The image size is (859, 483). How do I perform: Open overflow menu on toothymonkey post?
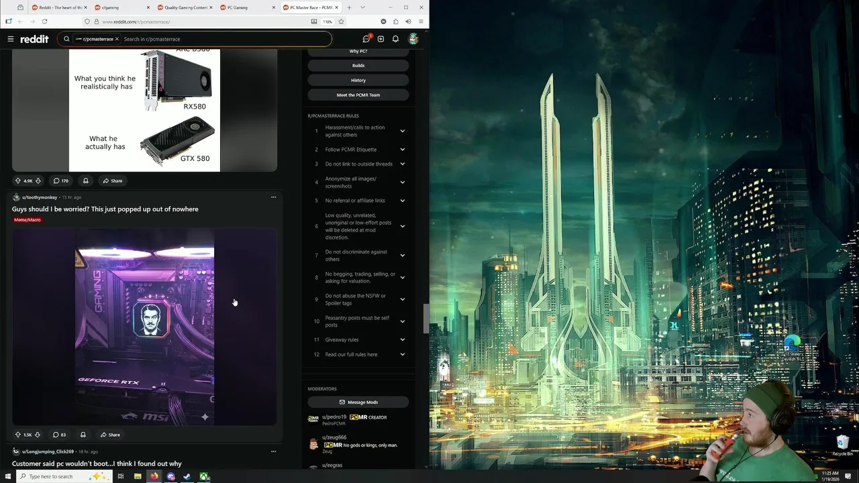(273, 197)
